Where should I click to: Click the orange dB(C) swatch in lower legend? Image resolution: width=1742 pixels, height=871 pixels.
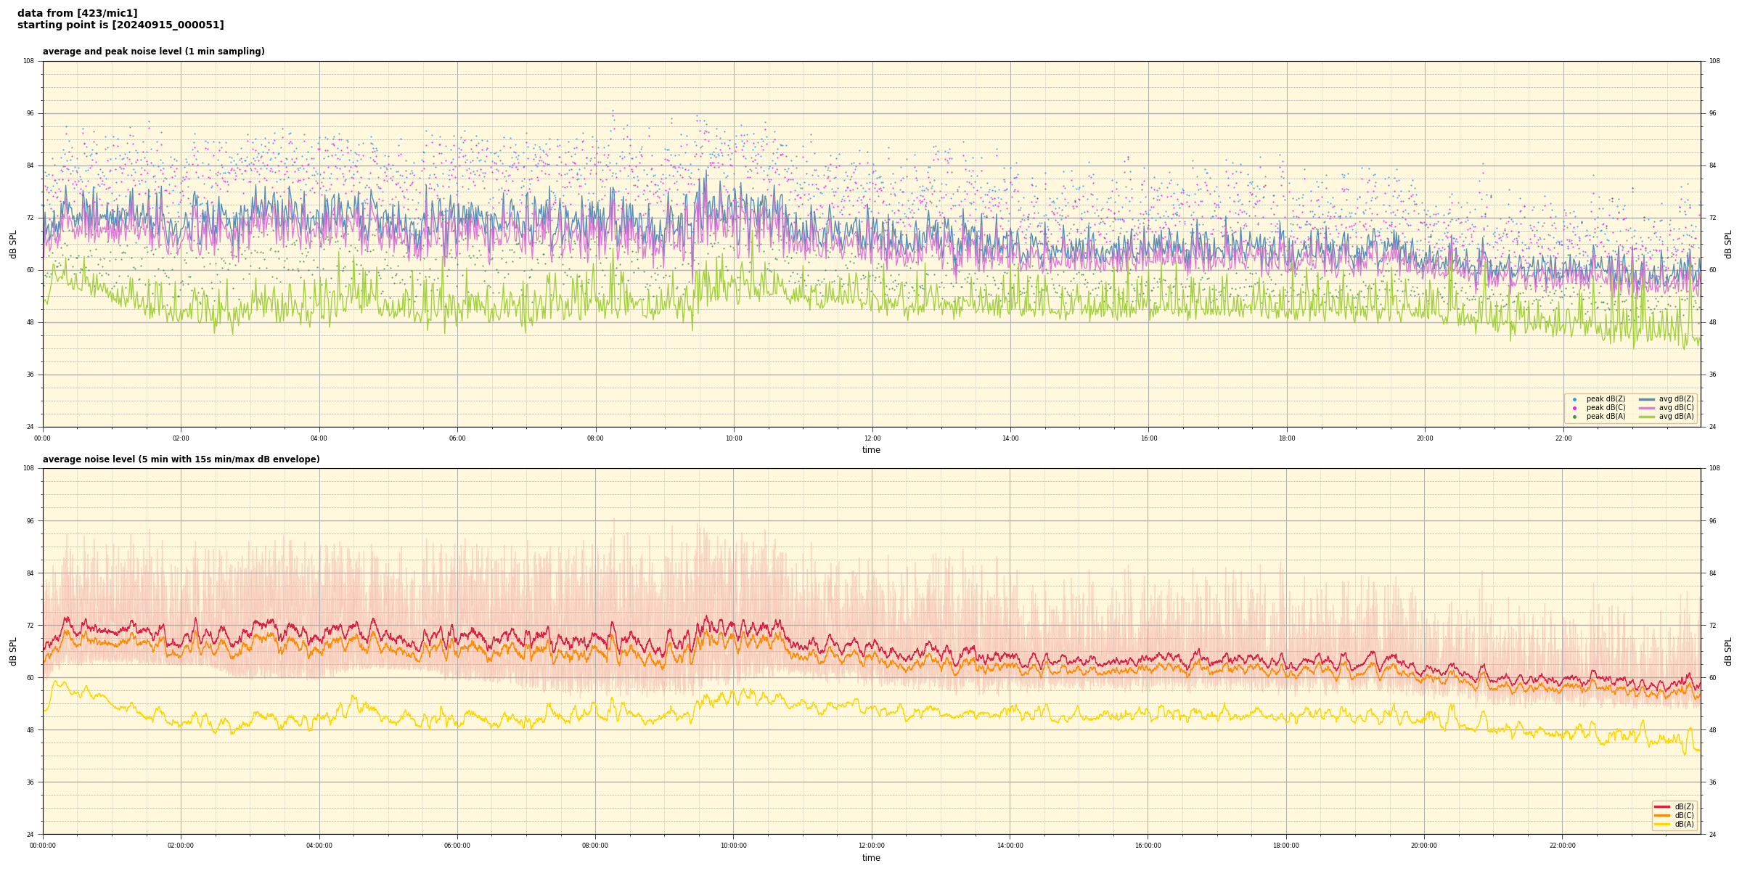pos(1662,815)
